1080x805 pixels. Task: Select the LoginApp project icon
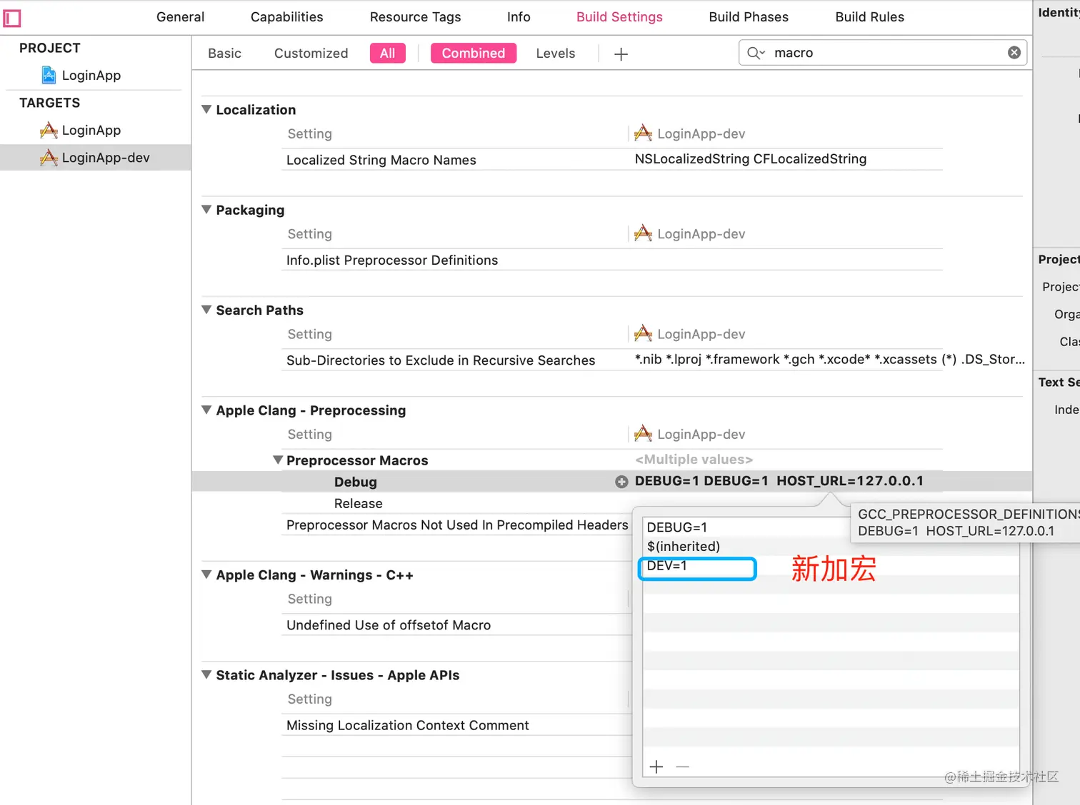point(49,75)
